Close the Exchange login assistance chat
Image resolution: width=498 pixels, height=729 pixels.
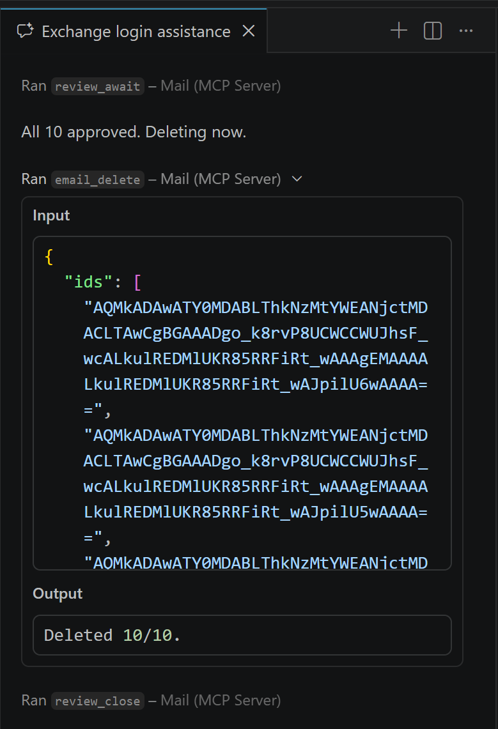[248, 30]
